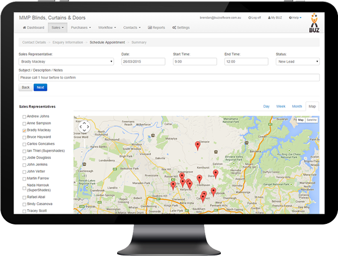Open the Settings page
This screenshot has width=338, height=256.
coord(181,28)
